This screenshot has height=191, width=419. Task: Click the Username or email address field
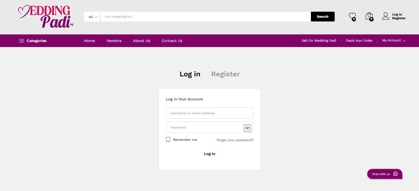pos(209,113)
